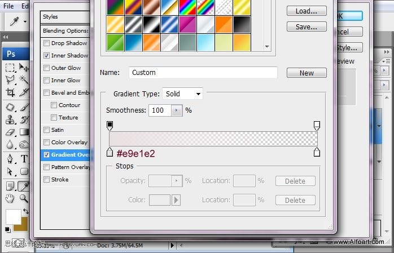Open the stop Color picker arrow
The image size is (394, 253).
tap(176, 200)
